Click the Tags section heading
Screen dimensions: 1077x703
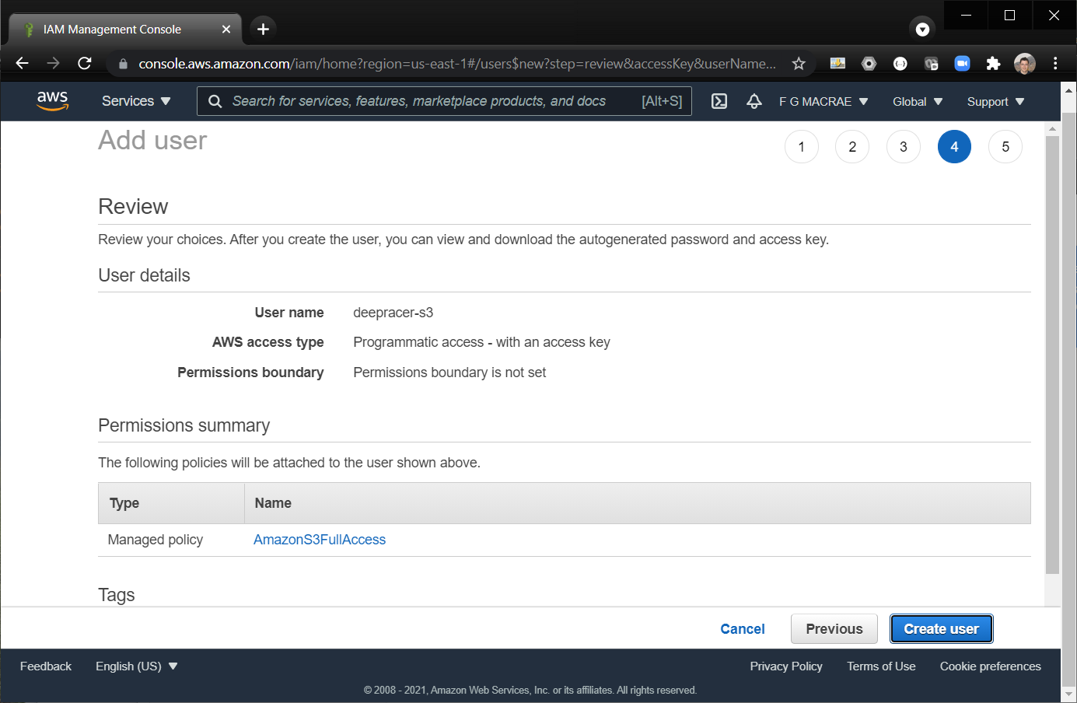116,595
